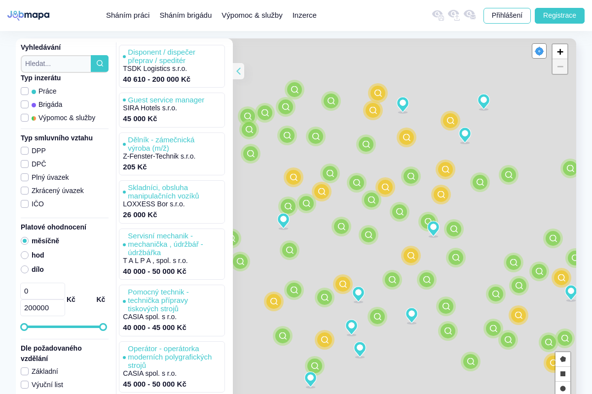The height and width of the screenshot is (394, 592).
Task: Select the polygon drawing tool on map
Action: point(563,359)
